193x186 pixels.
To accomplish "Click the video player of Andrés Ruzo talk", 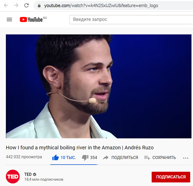I will (x=99, y=86).
